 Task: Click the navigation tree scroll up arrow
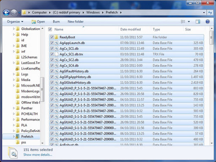(x=42, y=28)
